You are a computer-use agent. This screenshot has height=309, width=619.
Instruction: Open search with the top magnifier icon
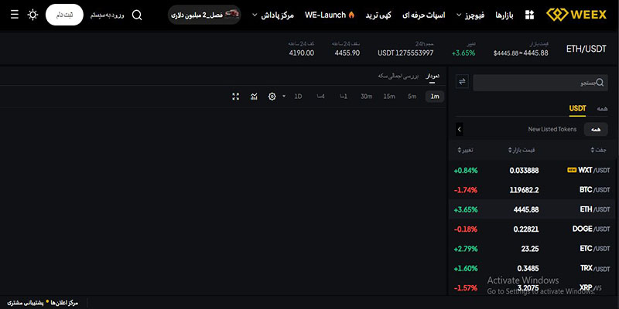click(137, 15)
